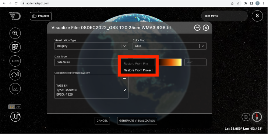Open the browser side panel icon
Screen dimensions: 268x134
251,3
